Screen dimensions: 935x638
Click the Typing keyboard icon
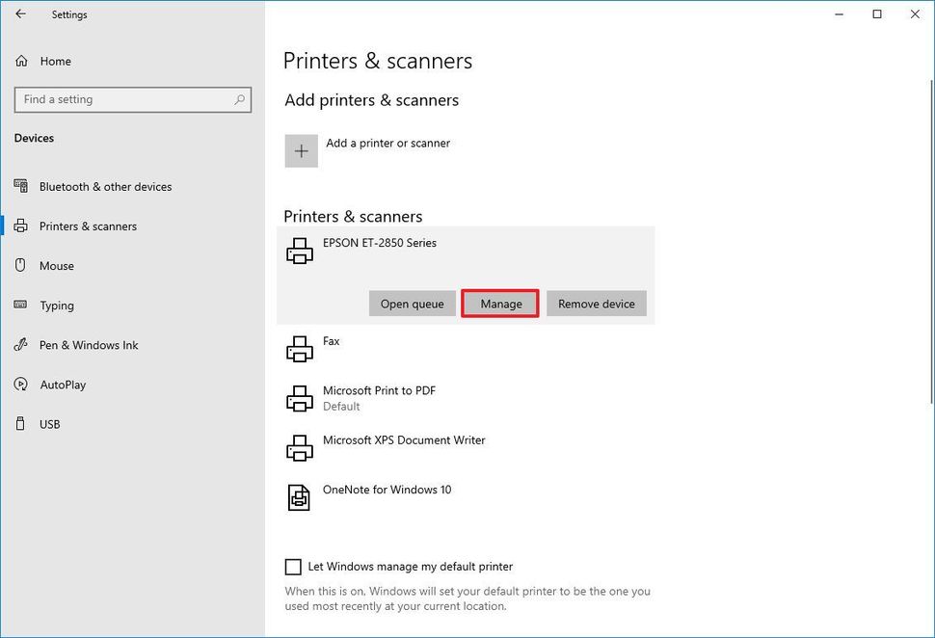pyautogui.click(x=21, y=306)
